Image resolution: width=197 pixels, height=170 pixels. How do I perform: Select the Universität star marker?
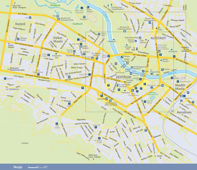pos(172,50)
